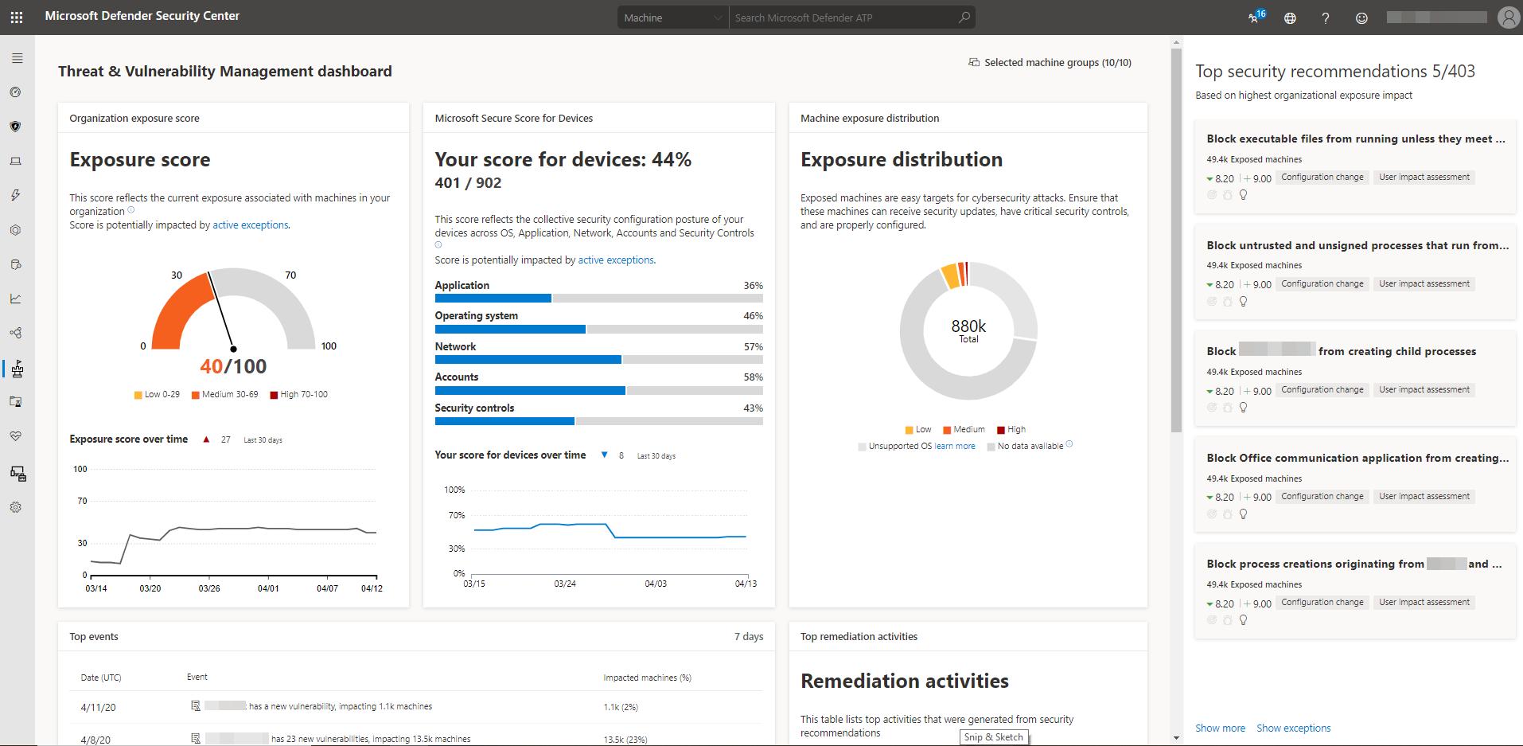Open the Machine search scope dropdown

(x=673, y=18)
